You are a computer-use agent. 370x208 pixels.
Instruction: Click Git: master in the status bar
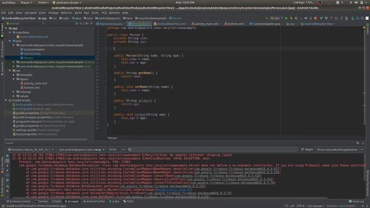coord(315,206)
